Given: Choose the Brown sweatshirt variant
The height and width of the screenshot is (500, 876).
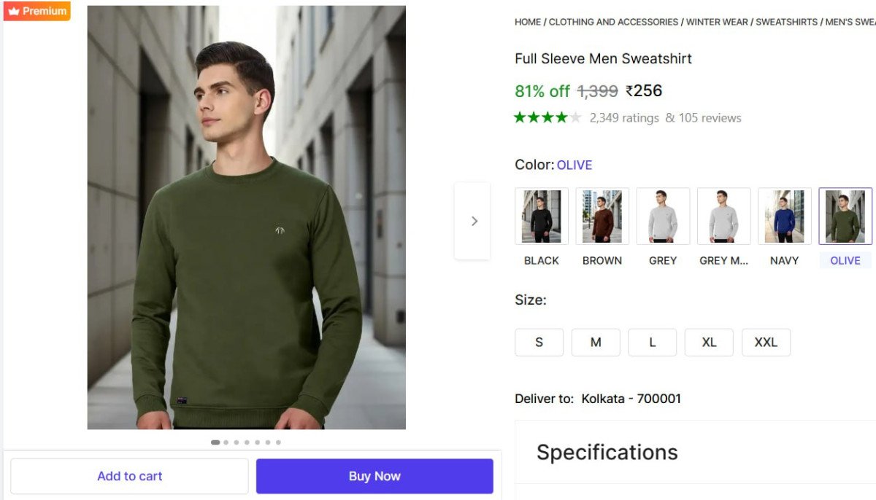Looking at the screenshot, I should tap(602, 216).
